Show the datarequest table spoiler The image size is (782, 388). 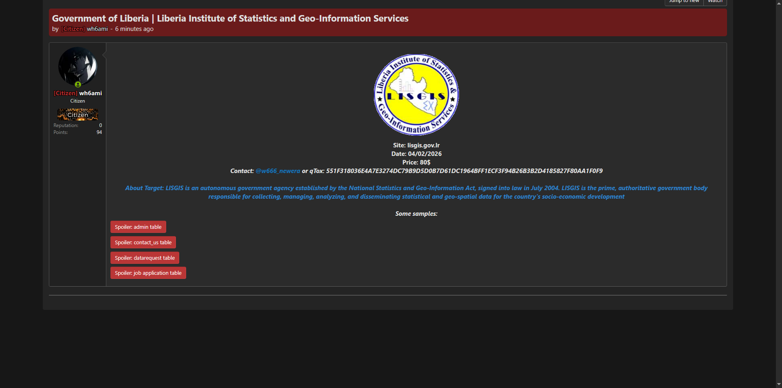pyautogui.click(x=145, y=258)
